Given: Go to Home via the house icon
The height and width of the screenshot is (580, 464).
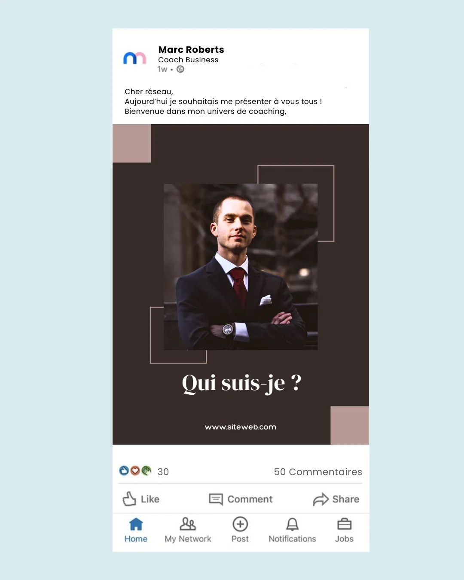Looking at the screenshot, I should point(136,524).
